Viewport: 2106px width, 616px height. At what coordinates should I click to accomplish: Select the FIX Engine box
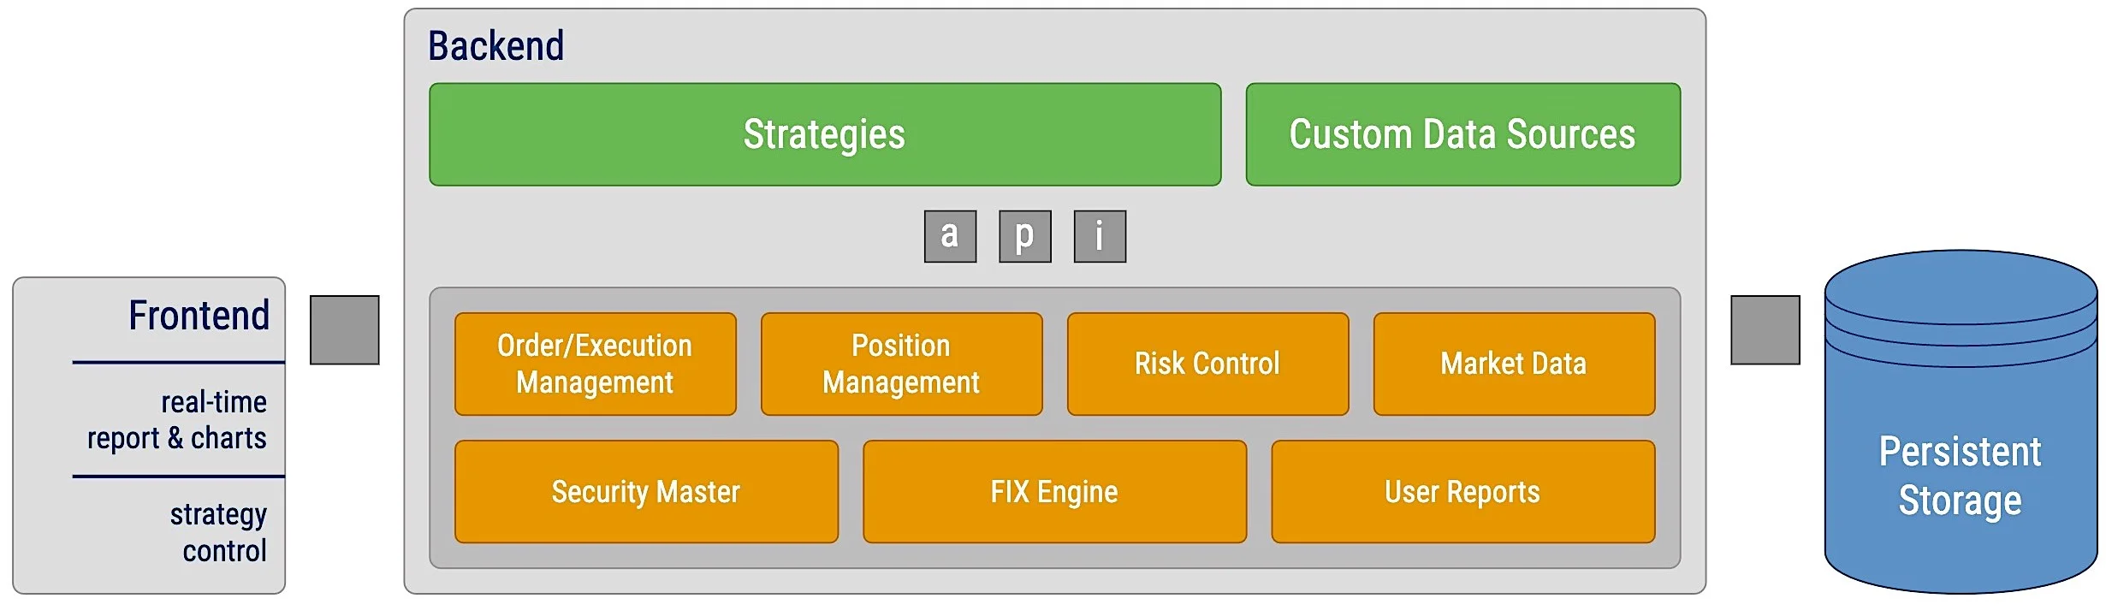[x=1055, y=492]
